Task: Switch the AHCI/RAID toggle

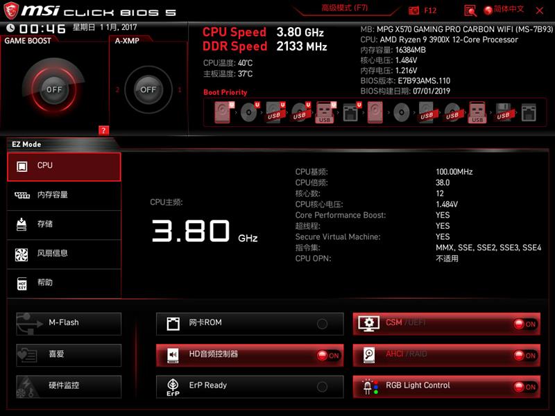Action: [x=525, y=354]
